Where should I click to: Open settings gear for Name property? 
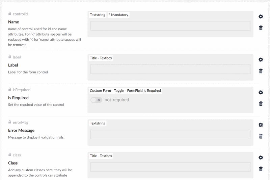tap(261, 16)
